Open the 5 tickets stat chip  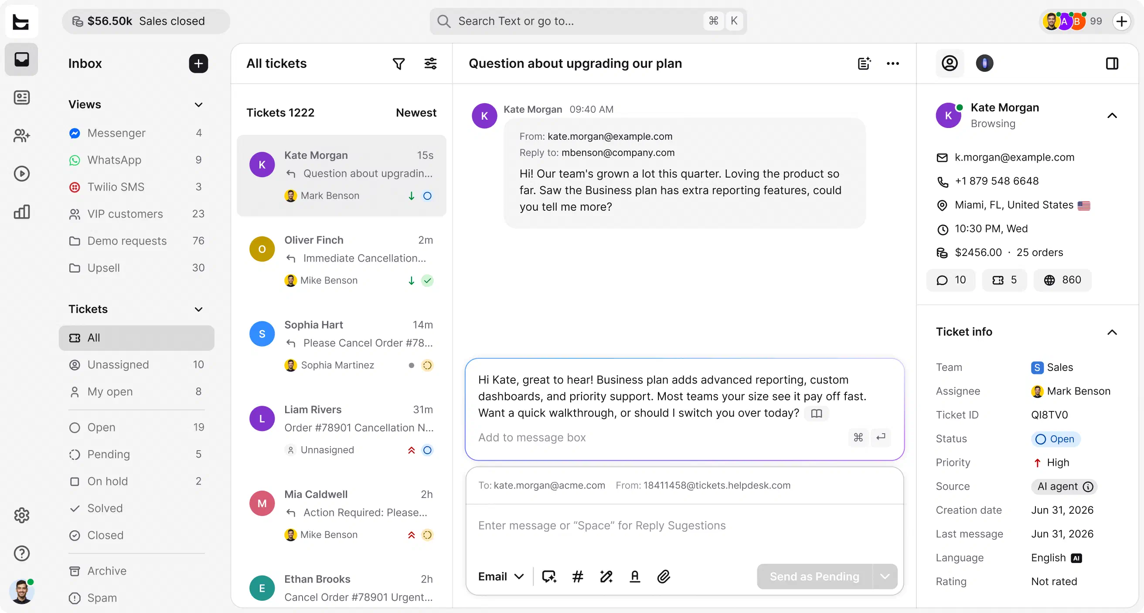tap(1004, 280)
